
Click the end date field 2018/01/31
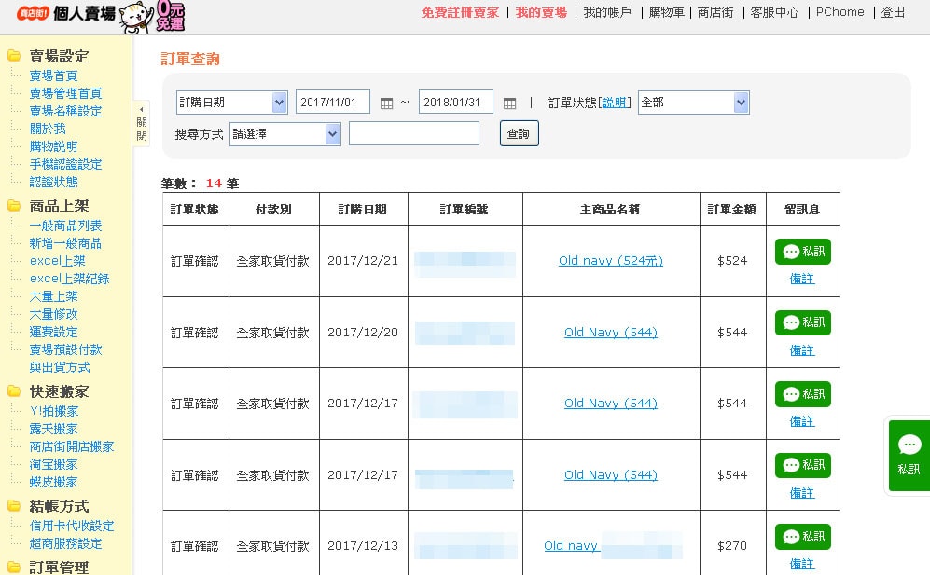point(455,102)
